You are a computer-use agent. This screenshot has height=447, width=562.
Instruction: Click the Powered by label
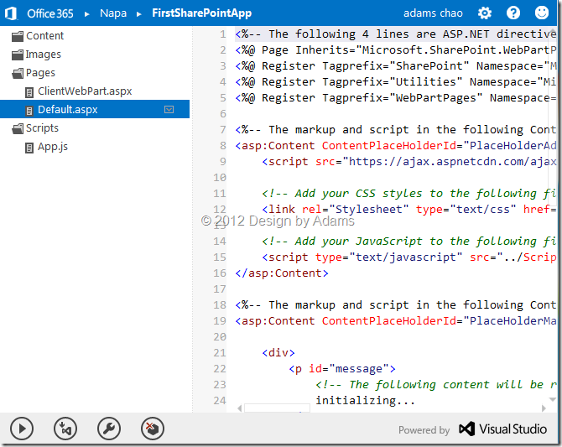coord(424,429)
